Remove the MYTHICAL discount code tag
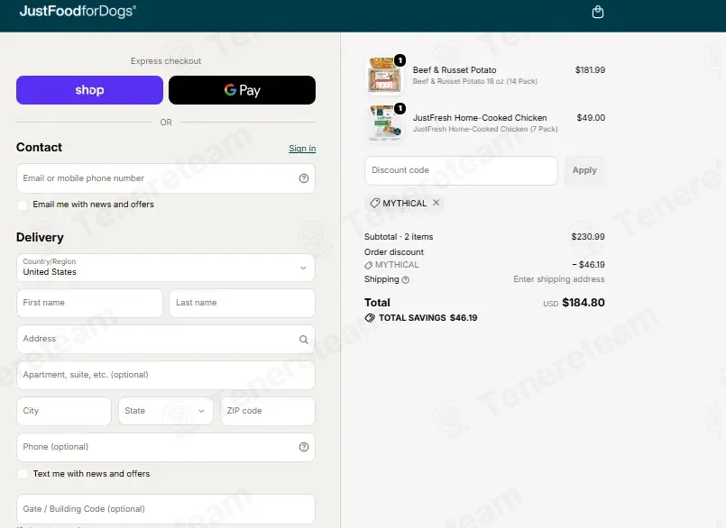This screenshot has height=528, width=726. pos(437,202)
